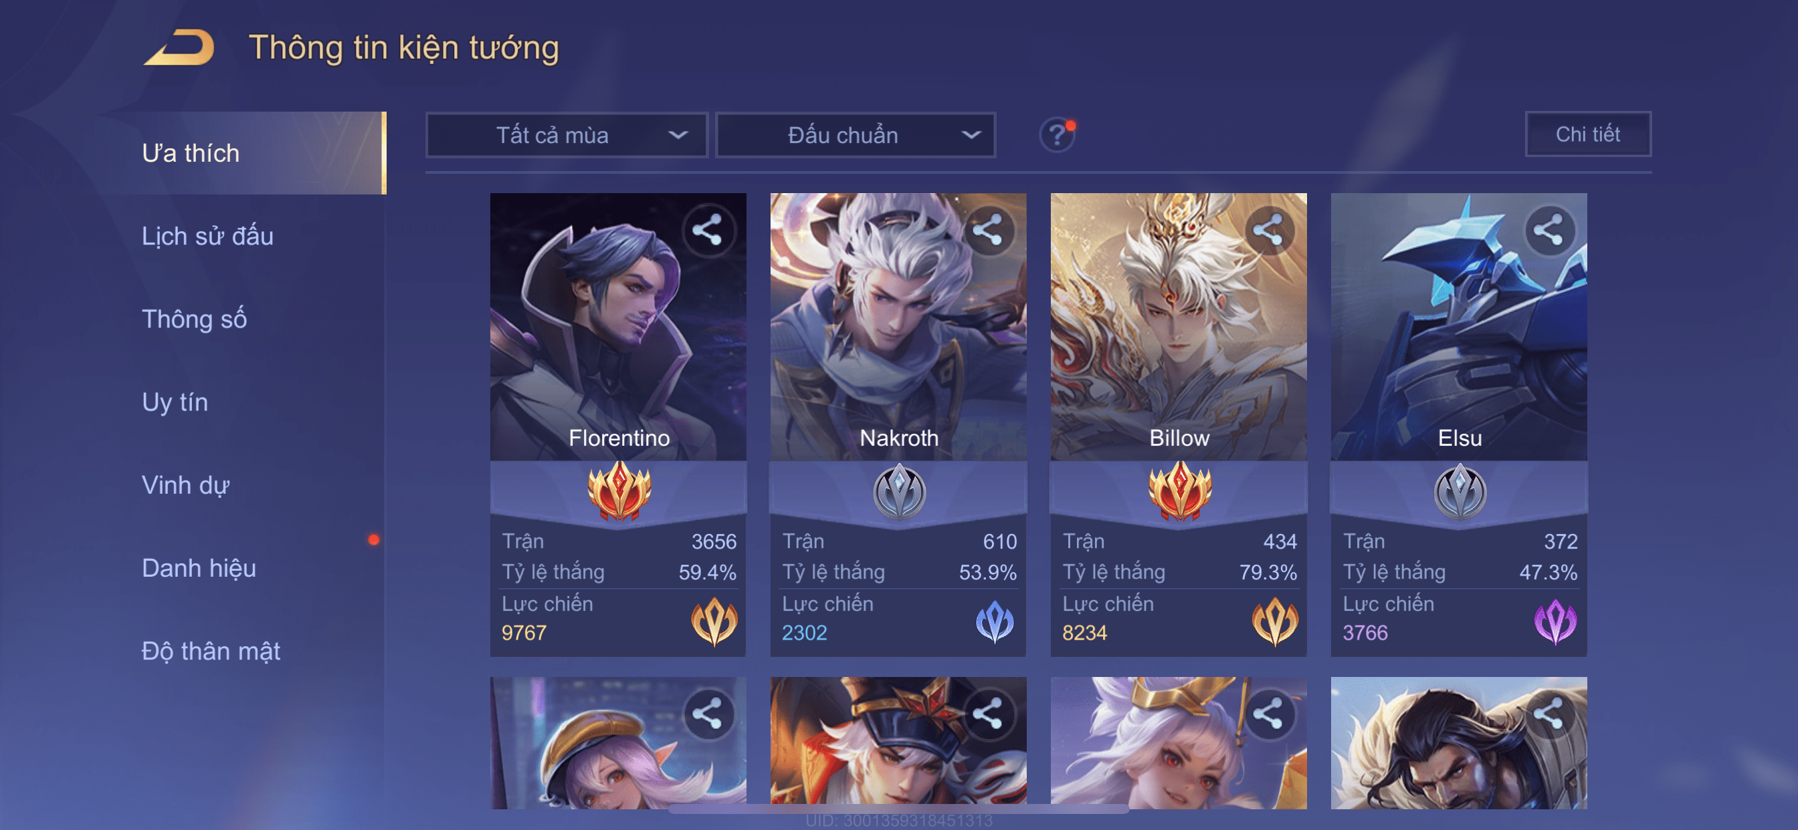Click Elsu's purple power rank emblem
The height and width of the screenshot is (830, 1798).
[x=1555, y=621]
